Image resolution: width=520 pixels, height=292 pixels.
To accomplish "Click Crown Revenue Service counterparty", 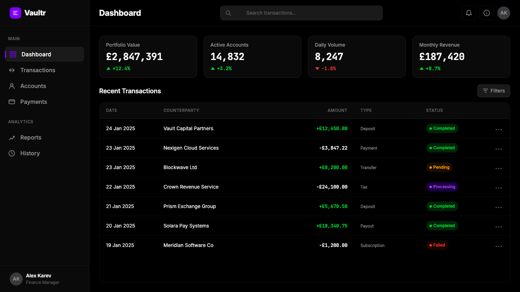I will pos(191,187).
